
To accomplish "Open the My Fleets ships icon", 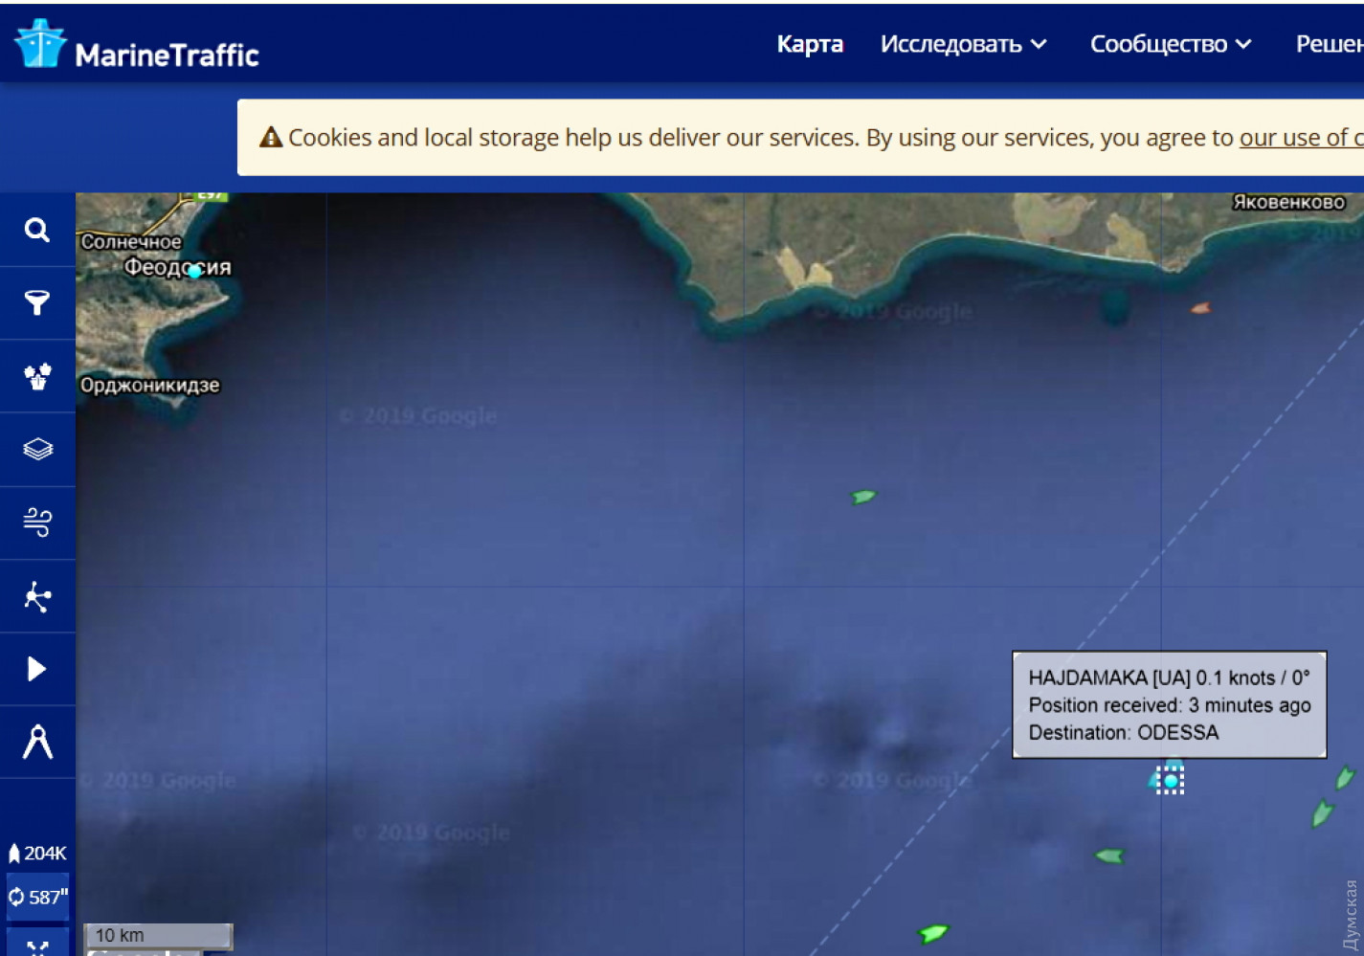I will pyautogui.click(x=37, y=376).
